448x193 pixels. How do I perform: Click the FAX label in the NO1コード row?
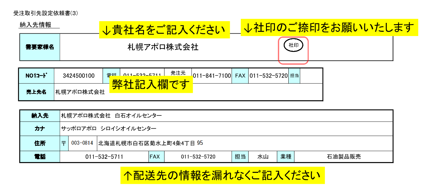(240, 76)
